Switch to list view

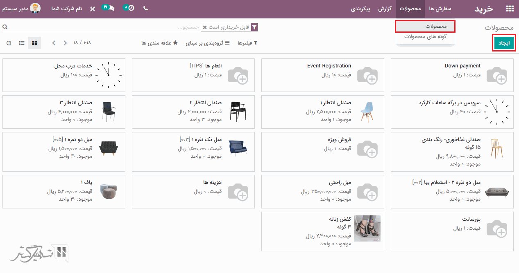[22, 43]
